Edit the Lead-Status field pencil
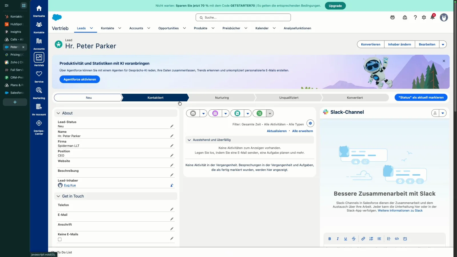The image size is (457, 257). click(x=172, y=126)
